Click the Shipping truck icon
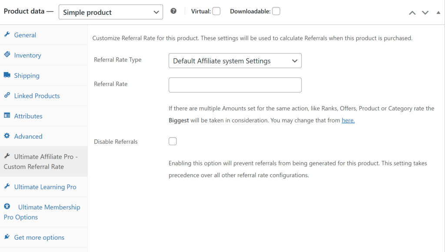The height and width of the screenshot is (252, 445). tap(7, 75)
